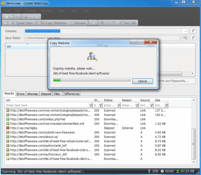201x175 pixels.
Task: Click the Paste clipboard toolbar icon
Action: tap(38, 17)
